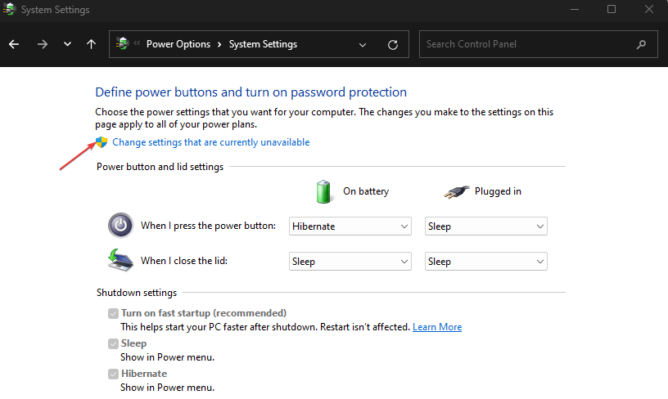
Task: Toggle the Hibernate power menu checkbox
Action: point(113,374)
